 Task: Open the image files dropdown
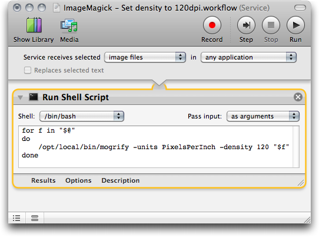145,57
